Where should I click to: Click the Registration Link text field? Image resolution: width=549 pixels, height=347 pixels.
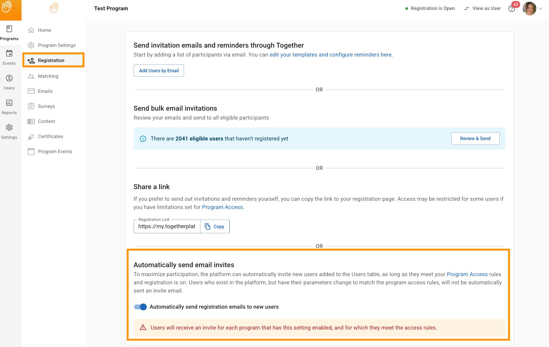pos(167,226)
